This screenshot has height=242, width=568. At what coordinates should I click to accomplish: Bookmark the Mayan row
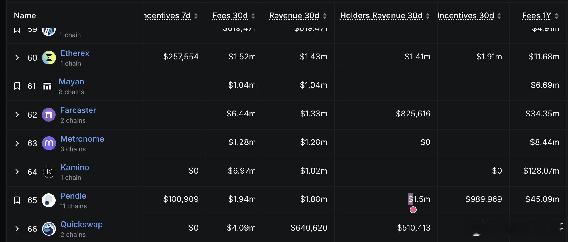(x=17, y=86)
